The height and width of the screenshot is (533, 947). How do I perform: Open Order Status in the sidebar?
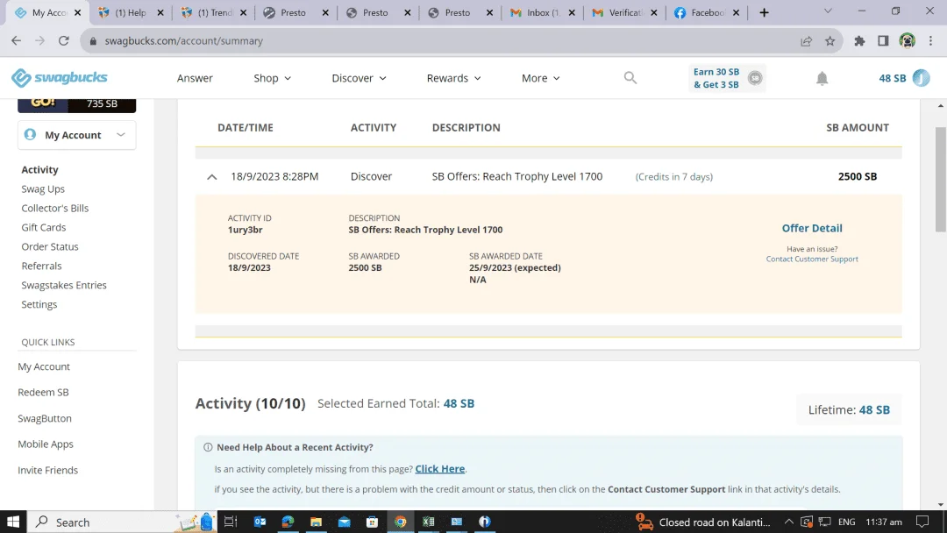pyautogui.click(x=49, y=247)
